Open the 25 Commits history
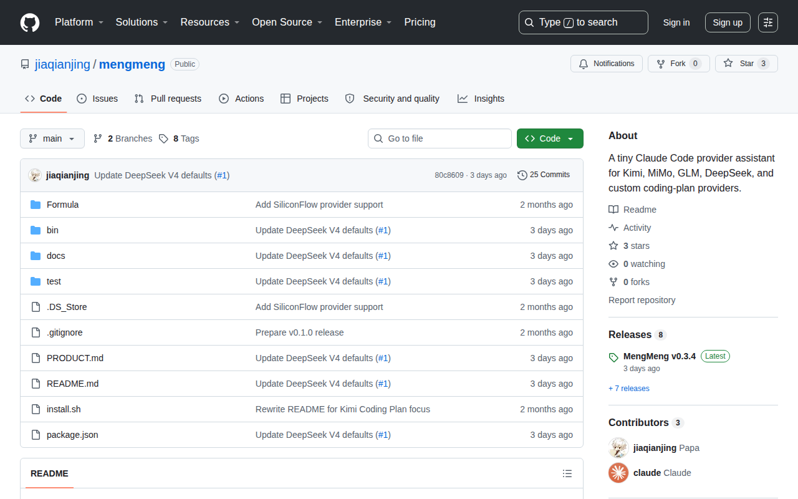This screenshot has height=499, width=798. click(x=544, y=175)
